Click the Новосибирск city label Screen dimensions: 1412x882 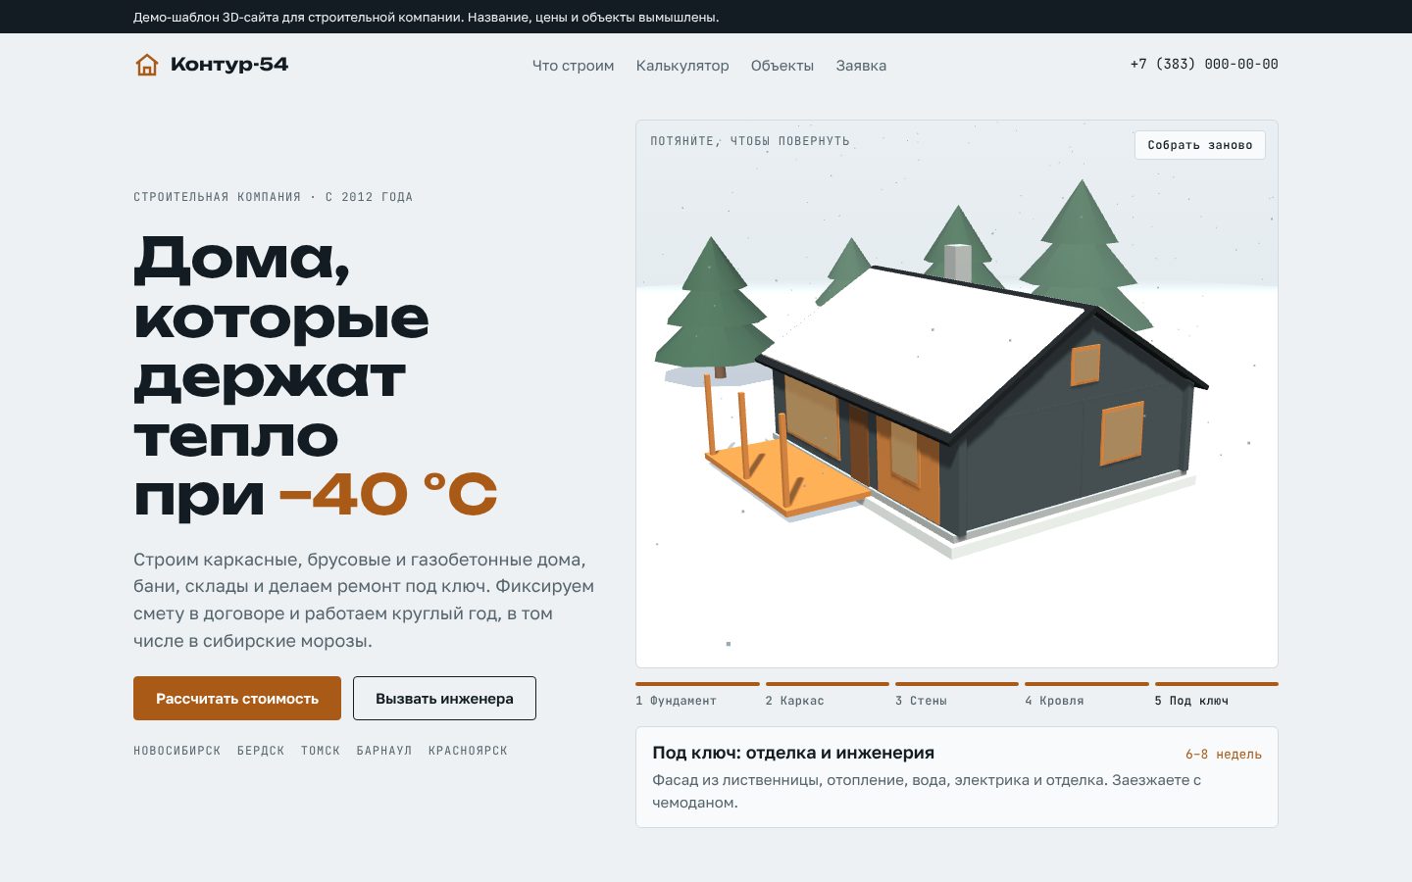click(177, 751)
